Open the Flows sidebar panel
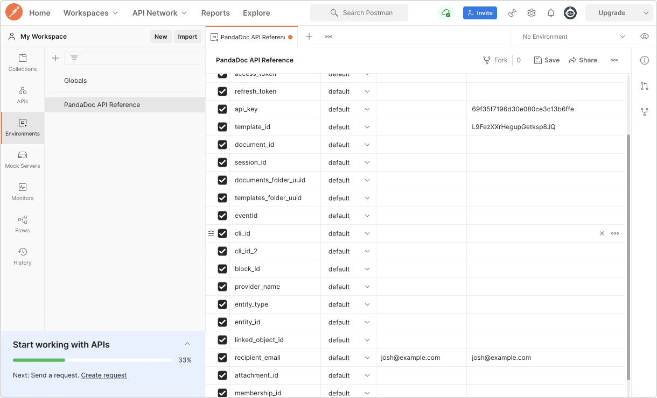The width and height of the screenshot is (657, 398). point(23,224)
